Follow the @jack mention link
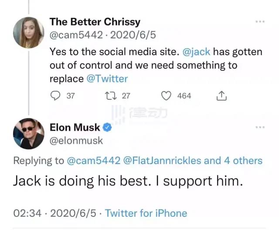The image size is (279, 230). [x=196, y=52]
